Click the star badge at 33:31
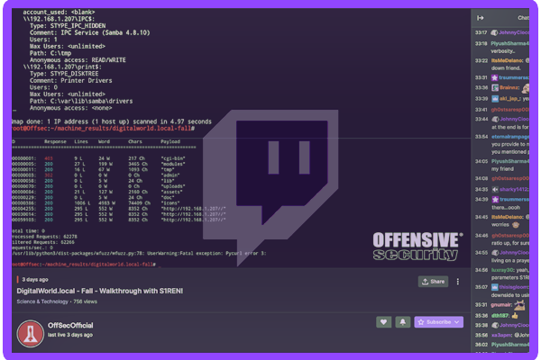The height and width of the screenshot is (360, 541). coord(494,77)
